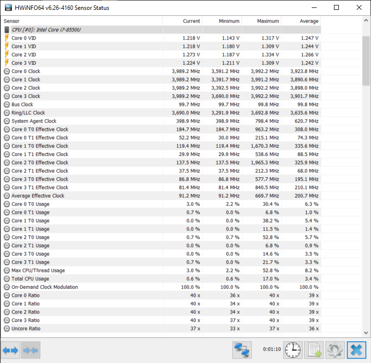
Task: Click the Max CPU/Thread Usage round icon
Action: click(7, 271)
